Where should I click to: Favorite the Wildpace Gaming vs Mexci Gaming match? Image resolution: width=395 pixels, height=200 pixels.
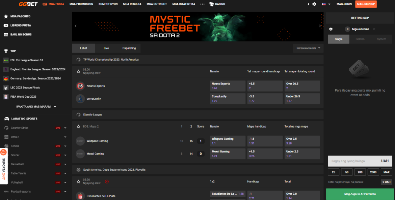click(78, 126)
